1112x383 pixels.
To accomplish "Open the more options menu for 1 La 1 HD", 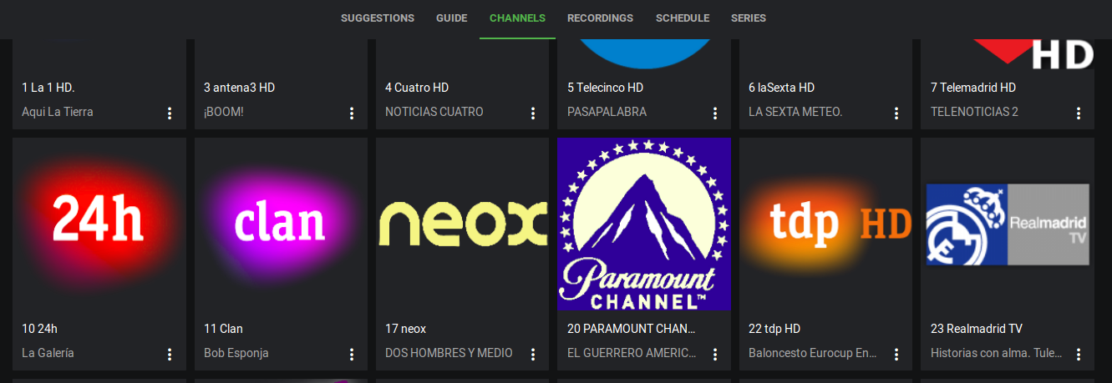I will (x=170, y=113).
